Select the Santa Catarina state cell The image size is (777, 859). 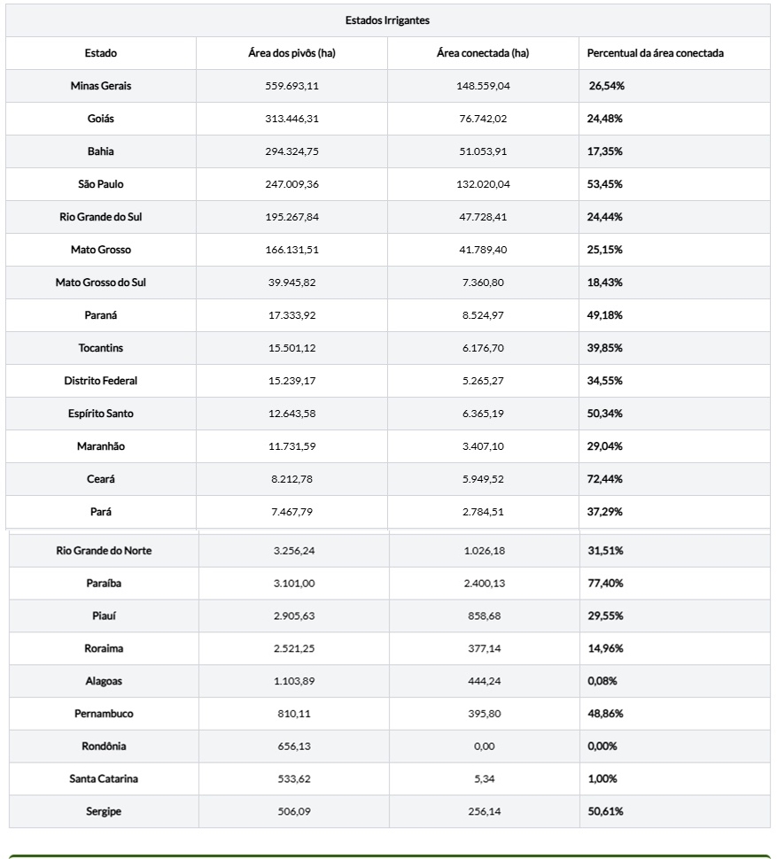[104, 779]
